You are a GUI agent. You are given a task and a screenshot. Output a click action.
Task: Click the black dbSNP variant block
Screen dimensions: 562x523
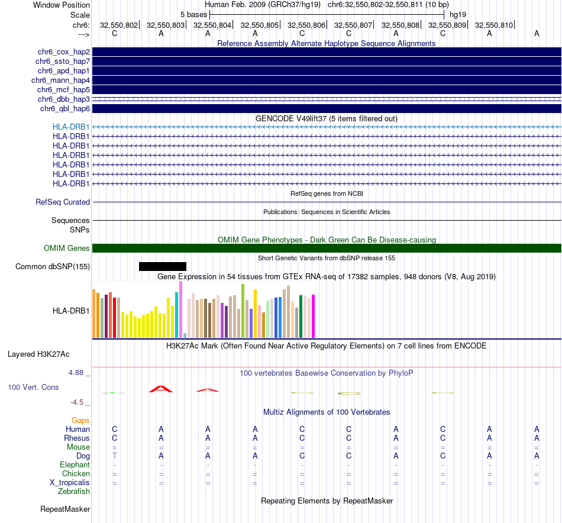(163, 266)
